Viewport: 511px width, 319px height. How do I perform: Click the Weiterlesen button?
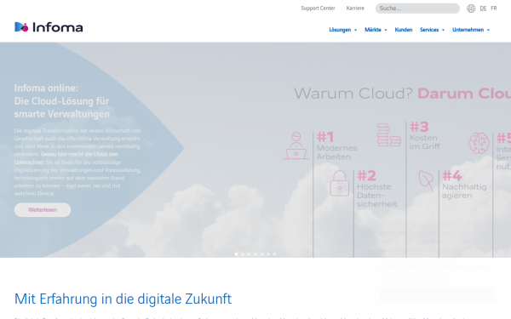click(x=43, y=210)
